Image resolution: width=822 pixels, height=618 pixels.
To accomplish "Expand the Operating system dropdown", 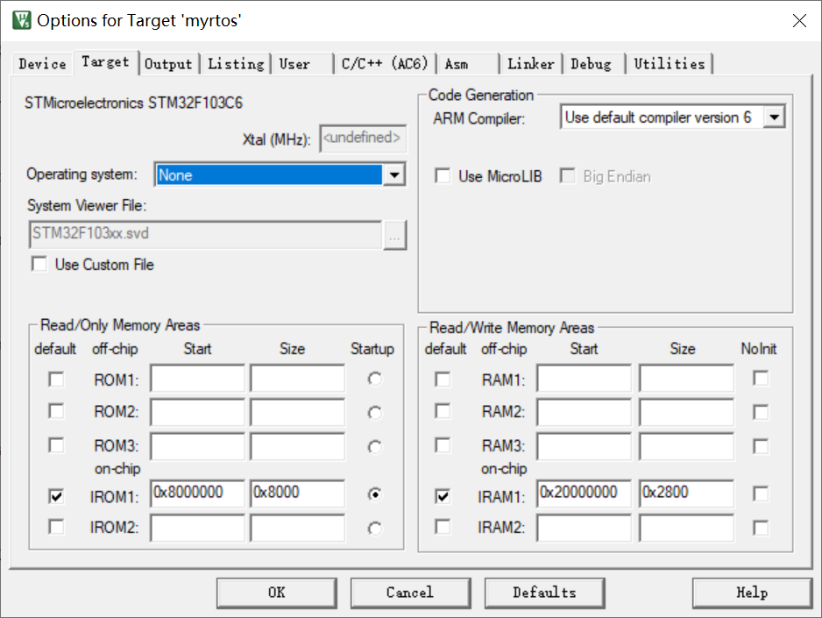I will click(394, 174).
